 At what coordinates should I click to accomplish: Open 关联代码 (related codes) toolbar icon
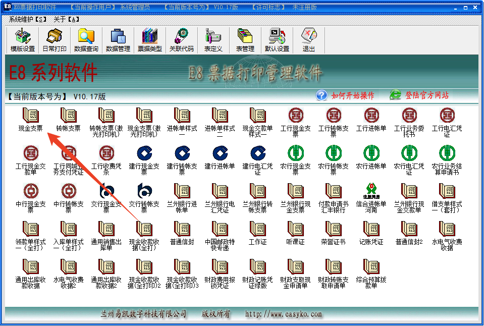(182, 40)
